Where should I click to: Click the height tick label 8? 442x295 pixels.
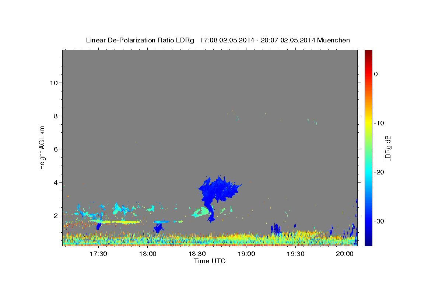click(56, 116)
